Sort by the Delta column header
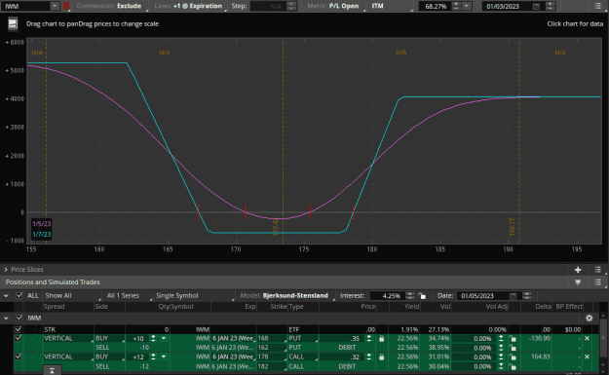 click(543, 307)
